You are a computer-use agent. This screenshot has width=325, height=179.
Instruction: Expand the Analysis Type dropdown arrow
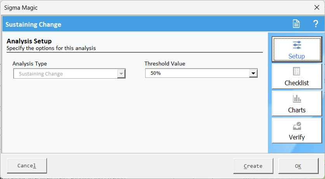(x=121, y=74)
